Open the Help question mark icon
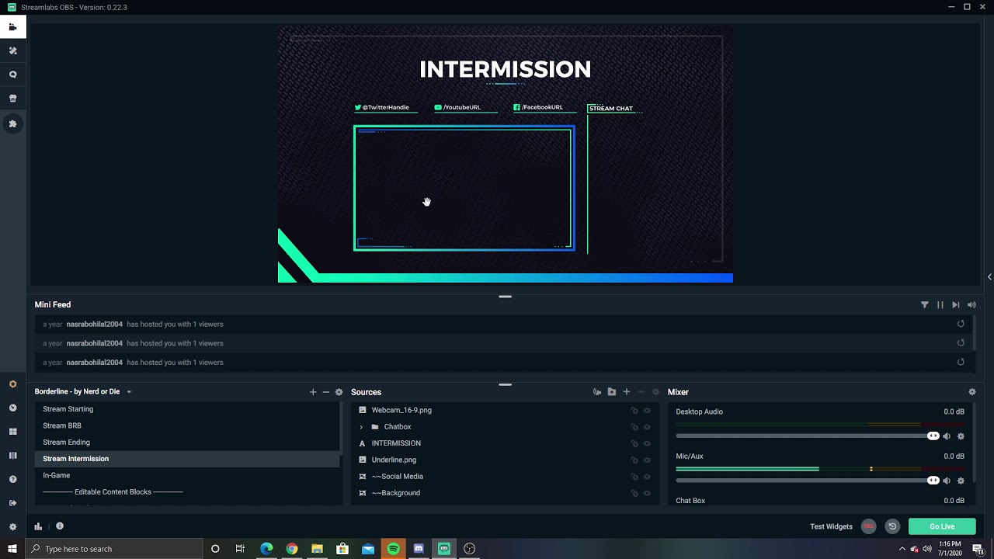This screenshot has height=559, width=994. [12, 479]
